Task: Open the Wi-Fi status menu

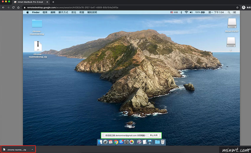Action: point(186,12)
